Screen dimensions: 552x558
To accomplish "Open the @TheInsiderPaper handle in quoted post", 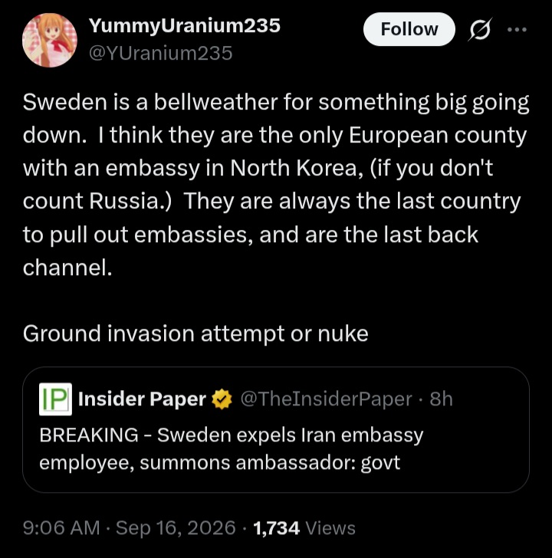I will click(x=327, y=399).
